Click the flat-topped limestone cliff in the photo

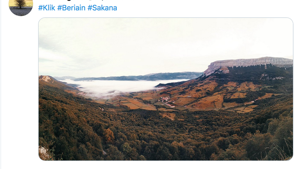[249, 64]
